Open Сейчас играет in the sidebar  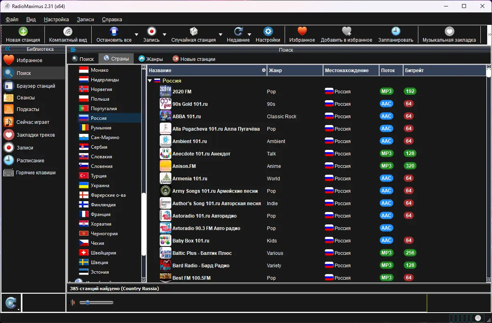point(33,122)
